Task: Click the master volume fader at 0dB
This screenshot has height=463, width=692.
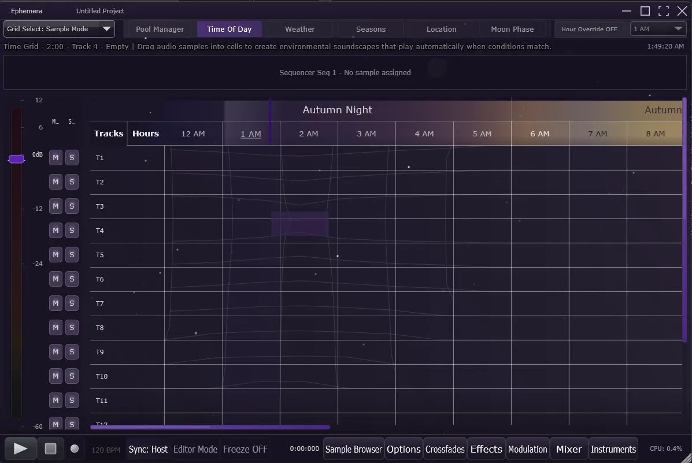Action: (x=16, y=159)
